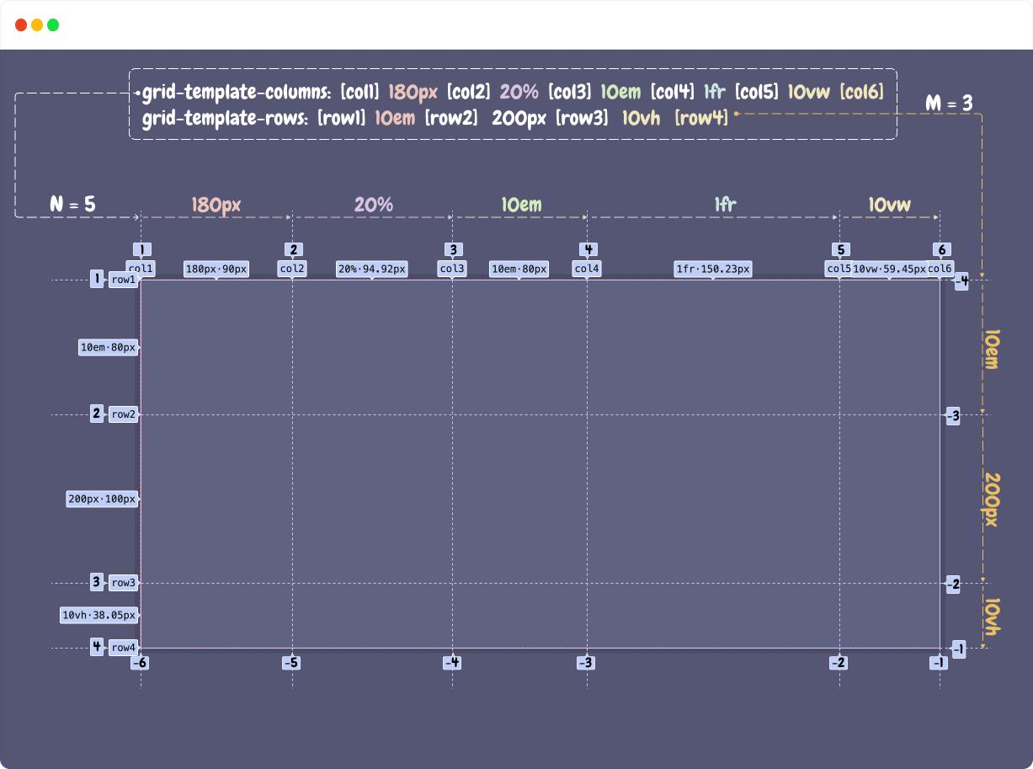Click the col3 line name label

[452, 269]
